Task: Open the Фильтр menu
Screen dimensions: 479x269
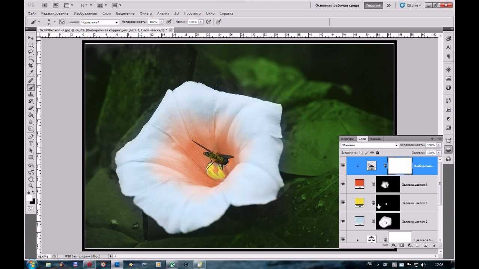Action: coord(146,13)
